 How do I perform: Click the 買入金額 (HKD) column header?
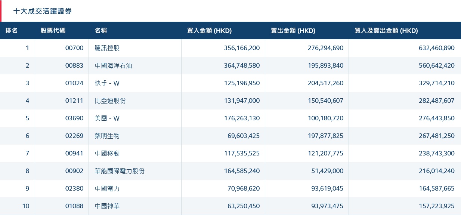pyautogui.click(x=209, y=31)
